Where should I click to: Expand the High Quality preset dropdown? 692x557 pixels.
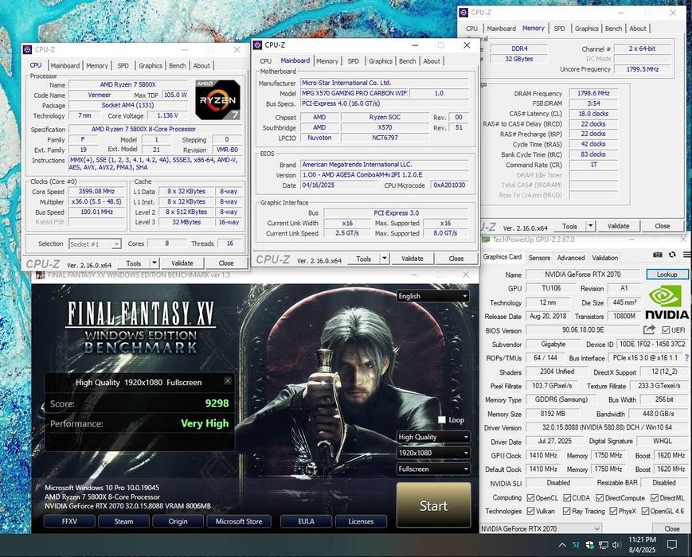(x=433, y=437)
